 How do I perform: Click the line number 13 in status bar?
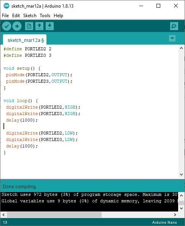pyautogui.click(x=5, y=223)
